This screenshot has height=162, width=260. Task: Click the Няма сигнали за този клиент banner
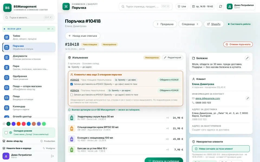[221, 148]
